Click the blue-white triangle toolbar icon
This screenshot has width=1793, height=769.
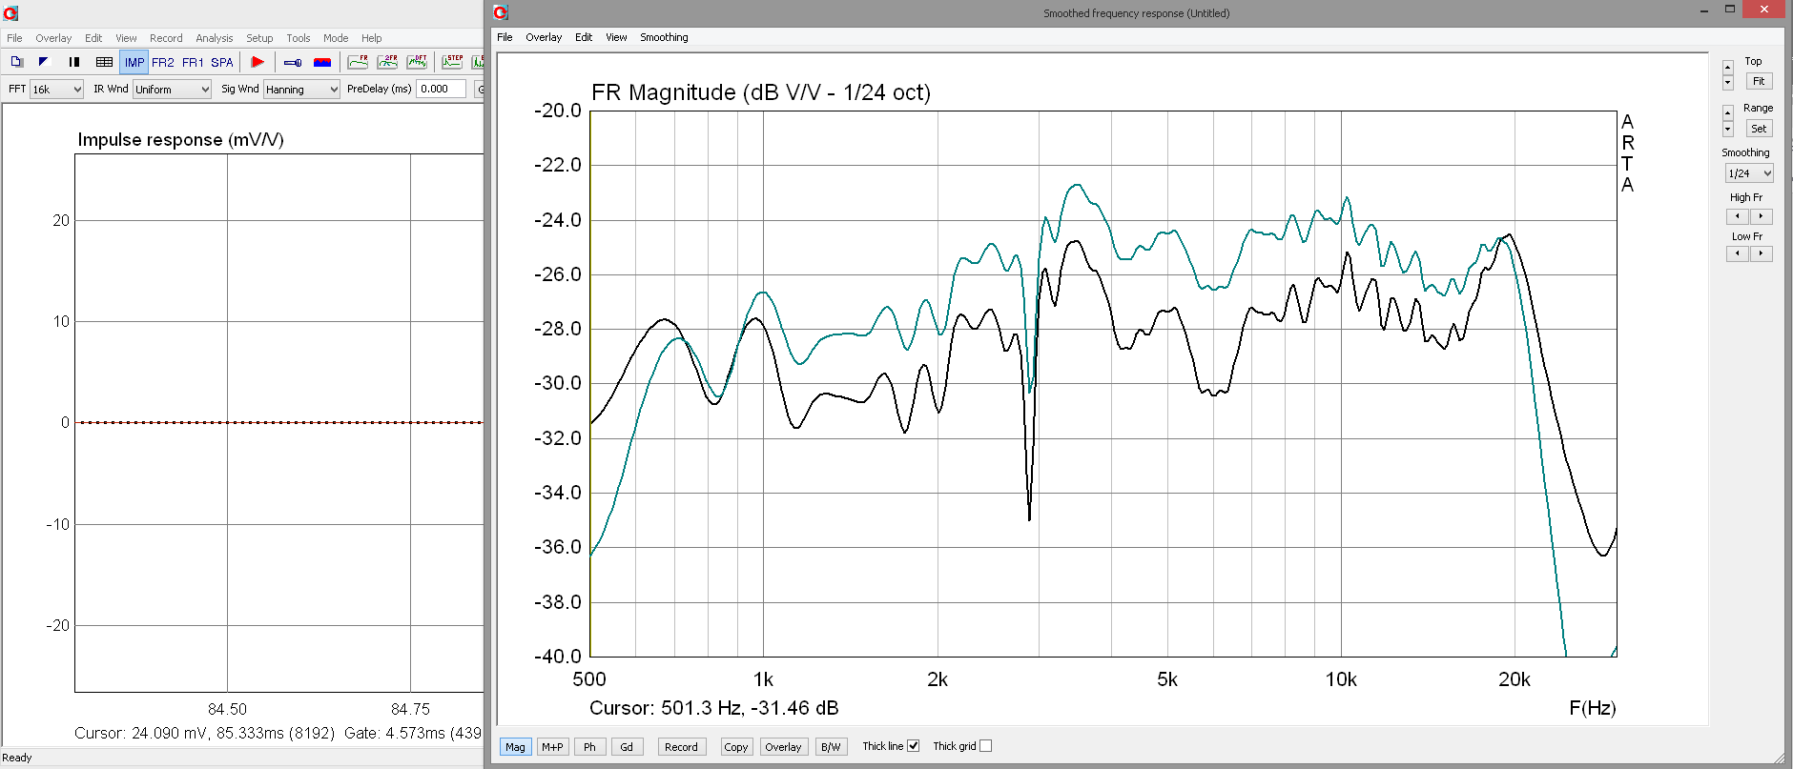pos(43,62)
